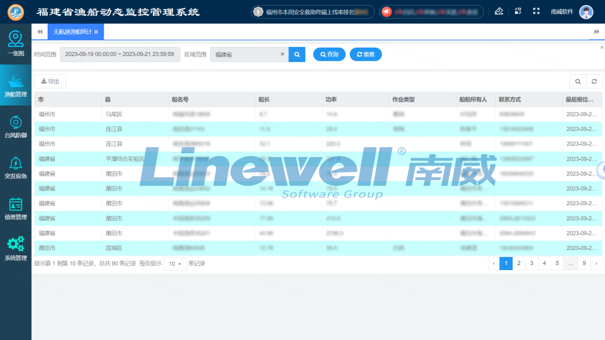Click the 南威软件 username
605x340 pixels.
tap(562, 12)
